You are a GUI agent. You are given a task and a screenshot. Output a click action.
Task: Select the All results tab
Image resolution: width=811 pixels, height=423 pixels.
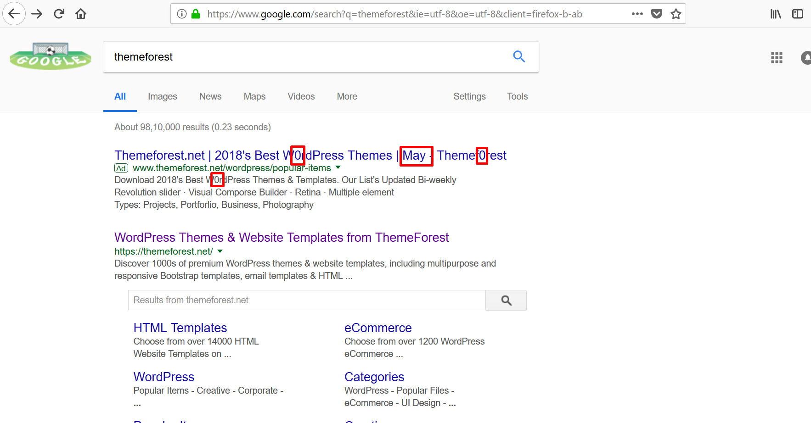(120, 96)
